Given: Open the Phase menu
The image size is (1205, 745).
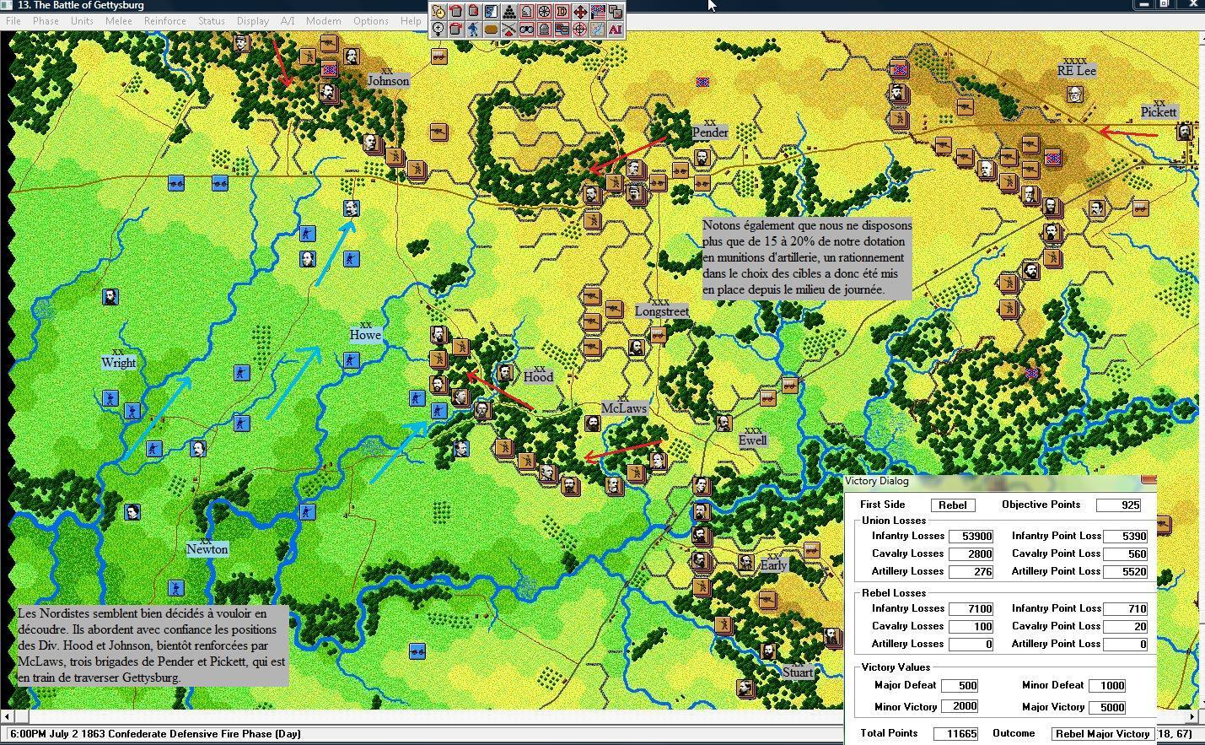Looking at the screenshot, I should (x=46, y=20).
